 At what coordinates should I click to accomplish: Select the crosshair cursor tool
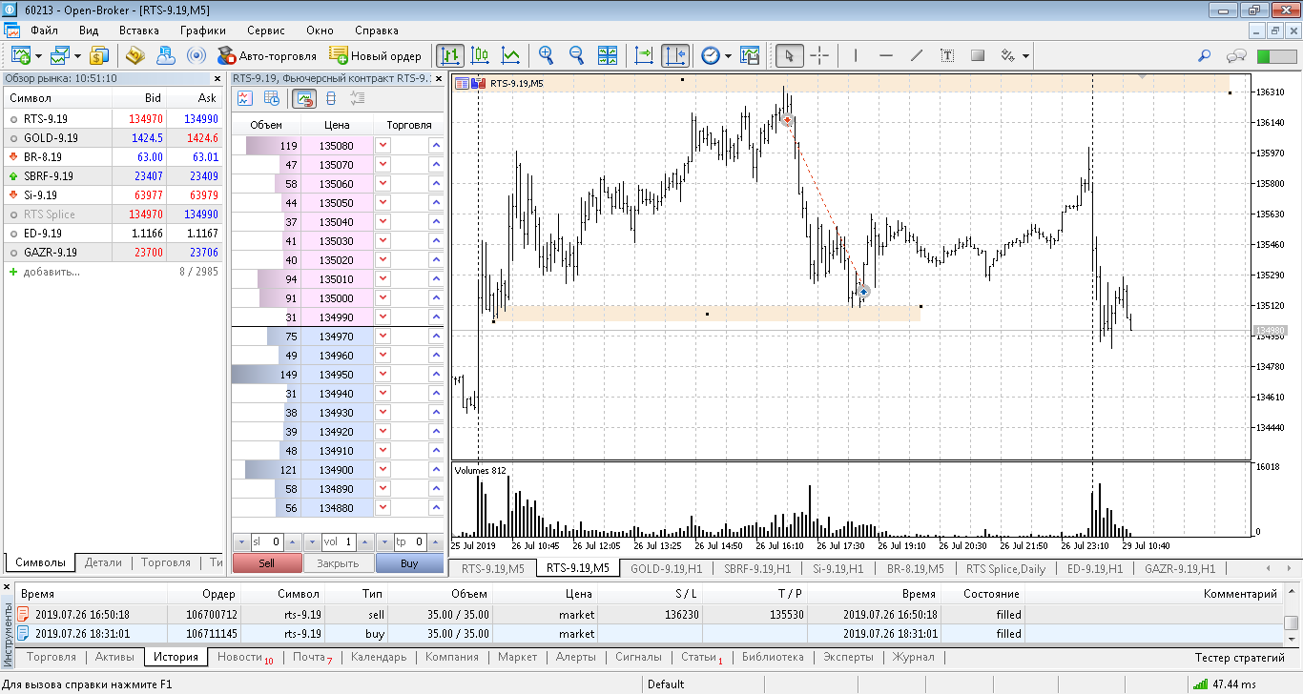coord(819,55)
